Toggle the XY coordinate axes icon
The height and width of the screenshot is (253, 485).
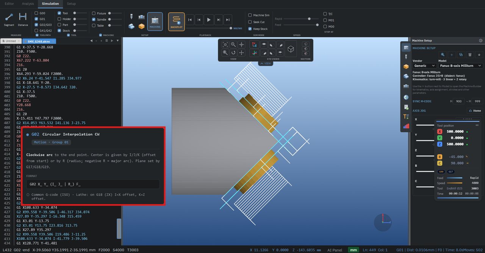tap(254, 44)
